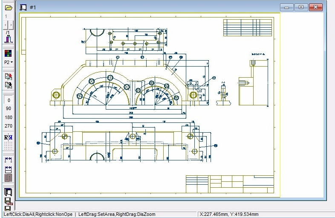Screen dimensions: 335x218
Task: Set rotation to 180 degrees
Action: coord(9,117)
